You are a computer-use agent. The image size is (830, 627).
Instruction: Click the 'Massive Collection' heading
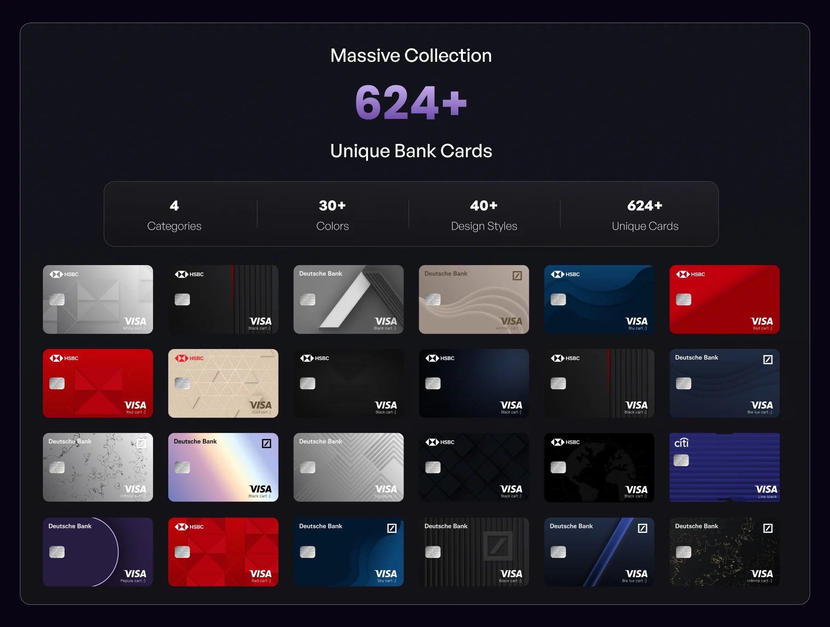411,55
